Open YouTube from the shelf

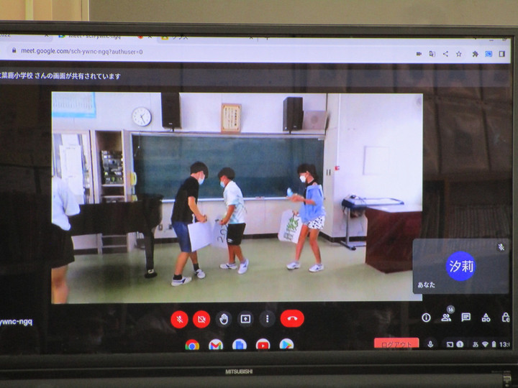(263, 345)
